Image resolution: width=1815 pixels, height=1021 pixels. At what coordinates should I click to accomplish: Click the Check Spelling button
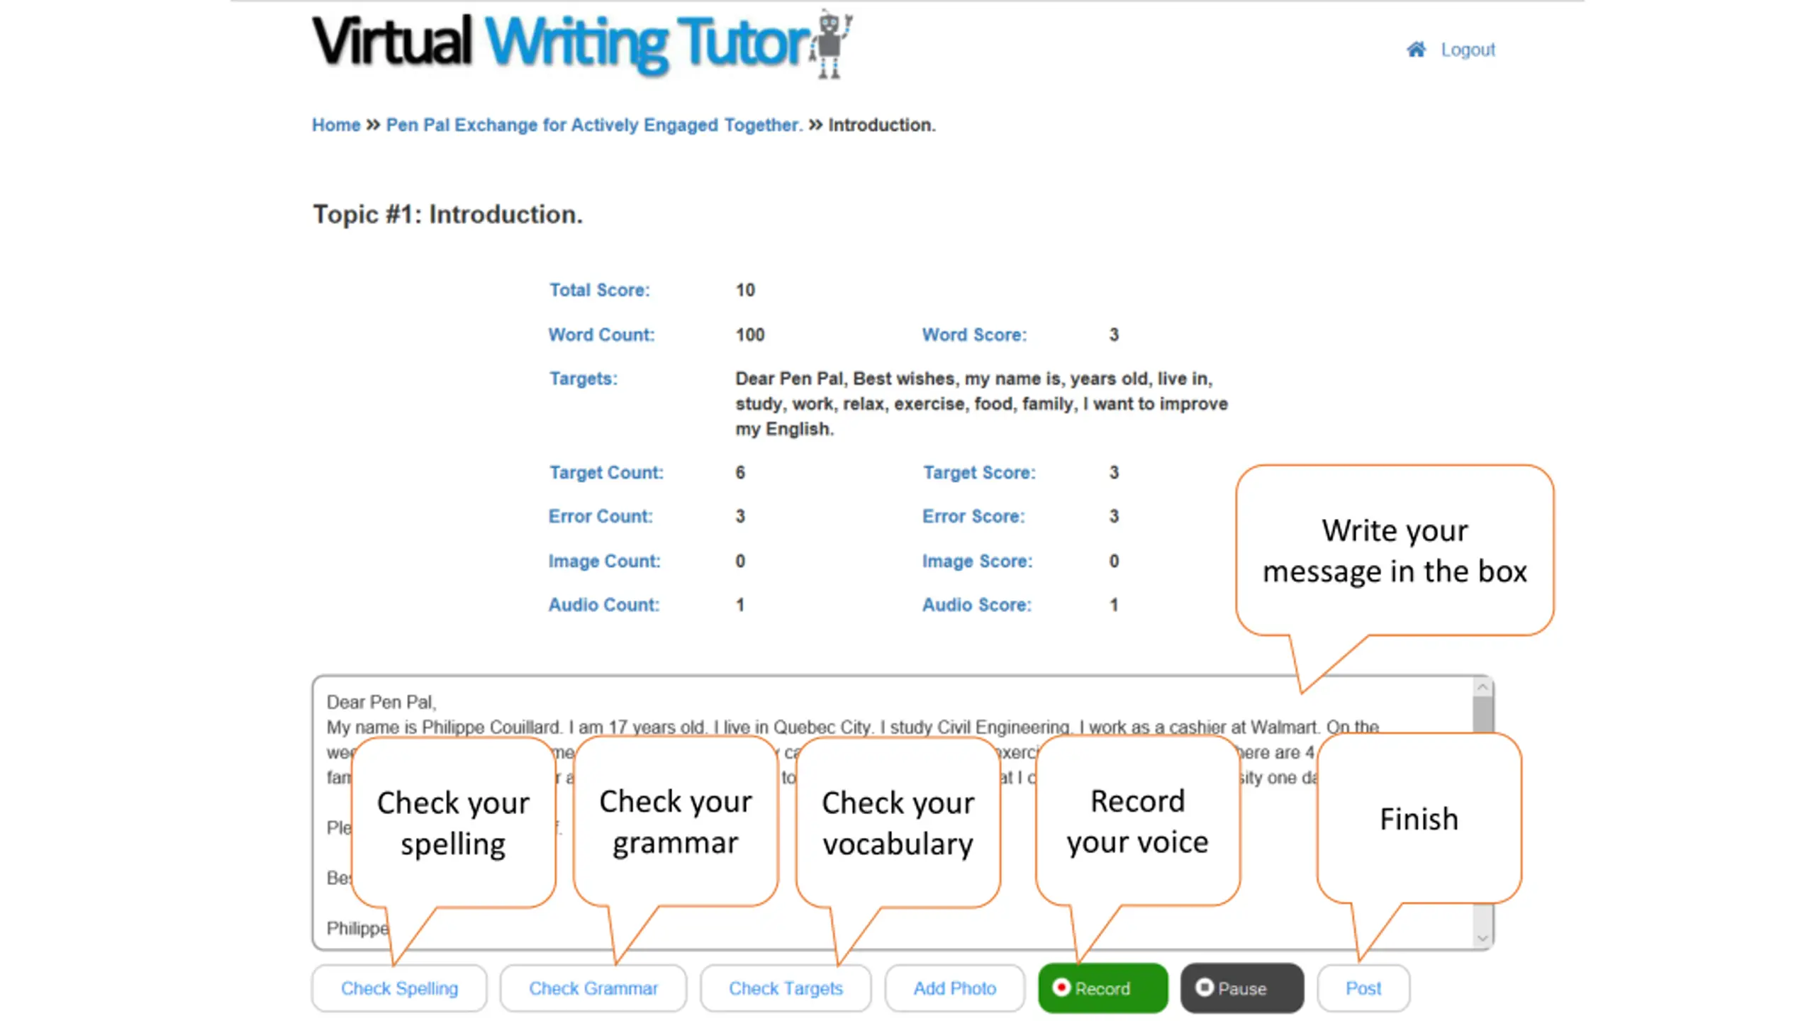pyautogui.click(x=399, y=988)
